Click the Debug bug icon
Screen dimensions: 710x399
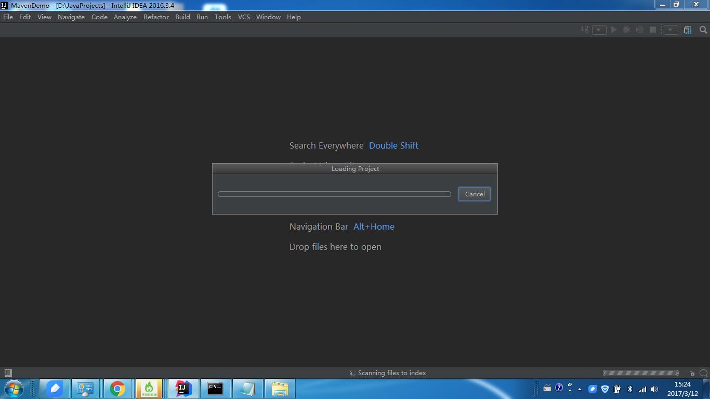tap(627, 30)
